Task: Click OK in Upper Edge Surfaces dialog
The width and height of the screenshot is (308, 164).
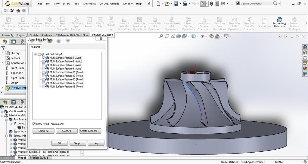Action: (x=60, y=143)
